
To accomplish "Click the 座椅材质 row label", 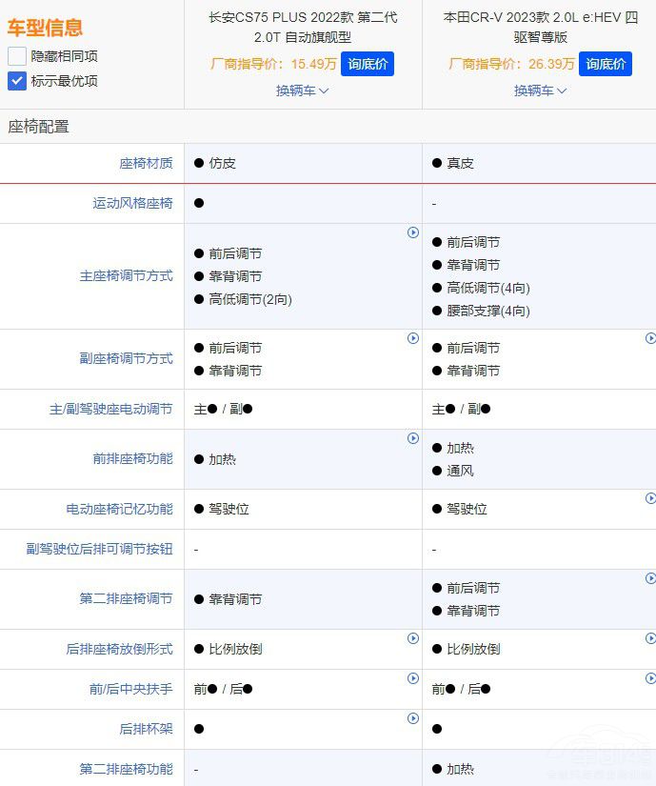I will tap(146, 163).
